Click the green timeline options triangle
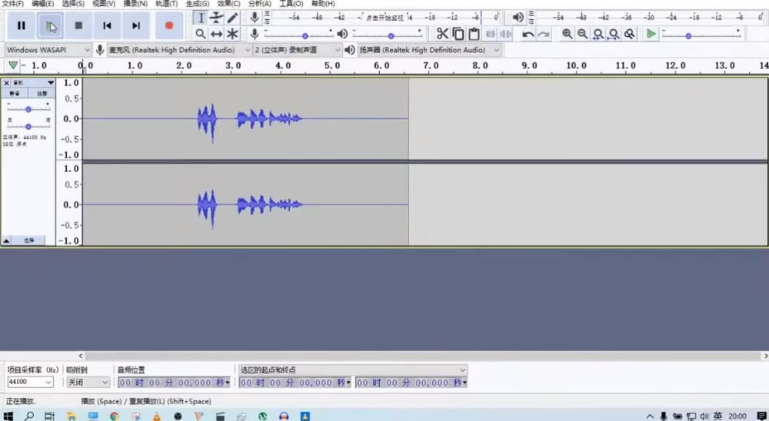Image resolution: width=769 pixels, height=421 pixels. (13, 65)
